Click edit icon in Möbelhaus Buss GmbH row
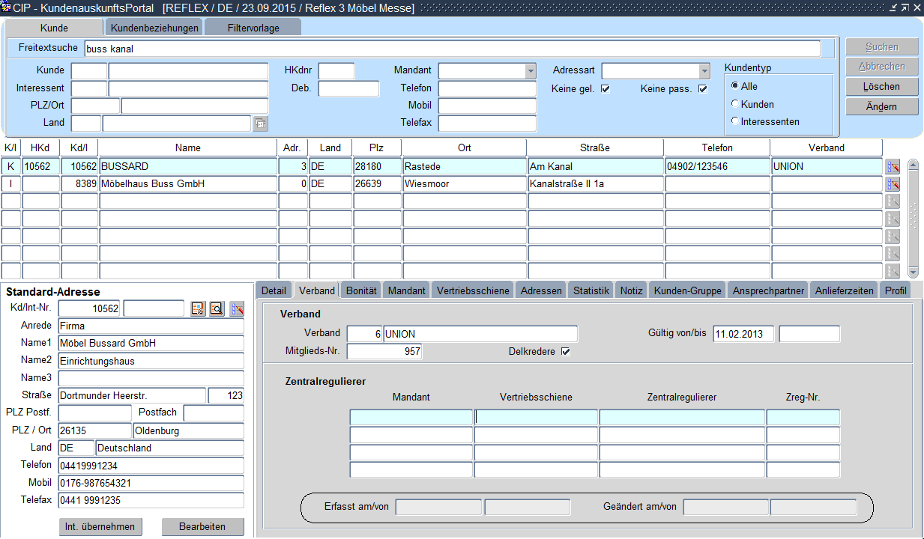 point(892,184)
